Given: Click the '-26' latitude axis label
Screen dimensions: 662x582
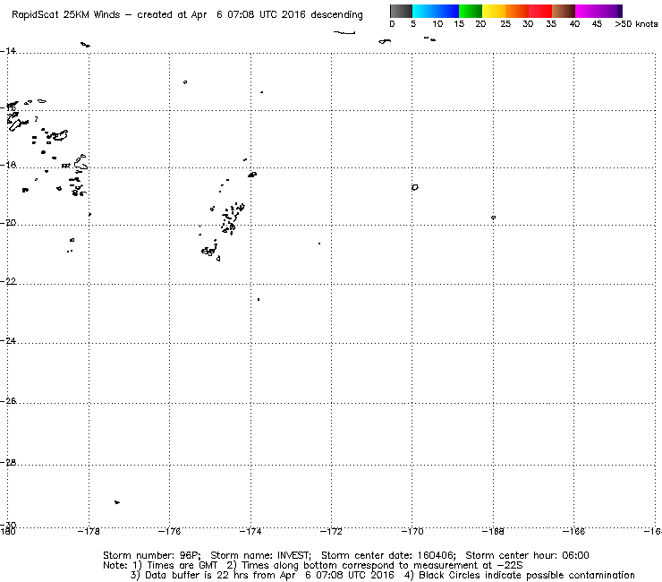Looking at the screenshot, I should point(8,400).
